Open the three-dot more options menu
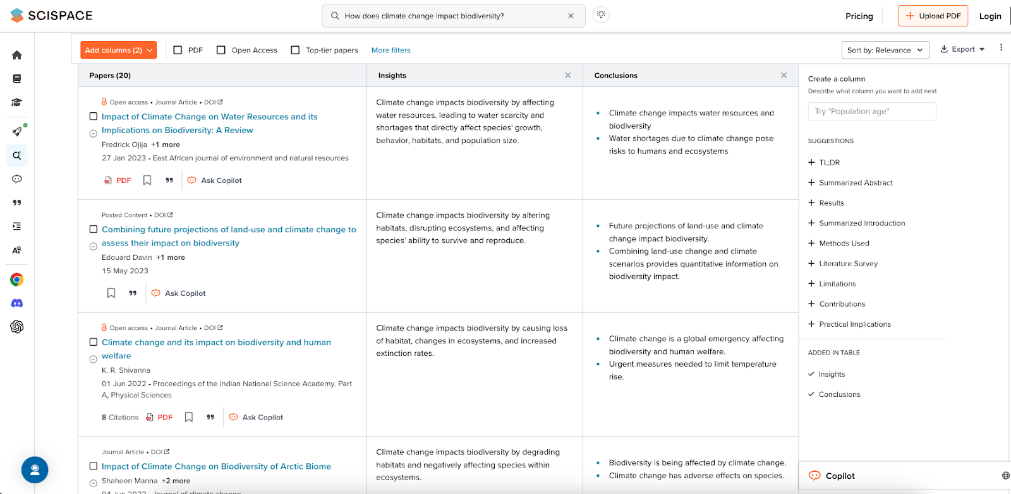The image size is (1011, 494). point(1001,47)
